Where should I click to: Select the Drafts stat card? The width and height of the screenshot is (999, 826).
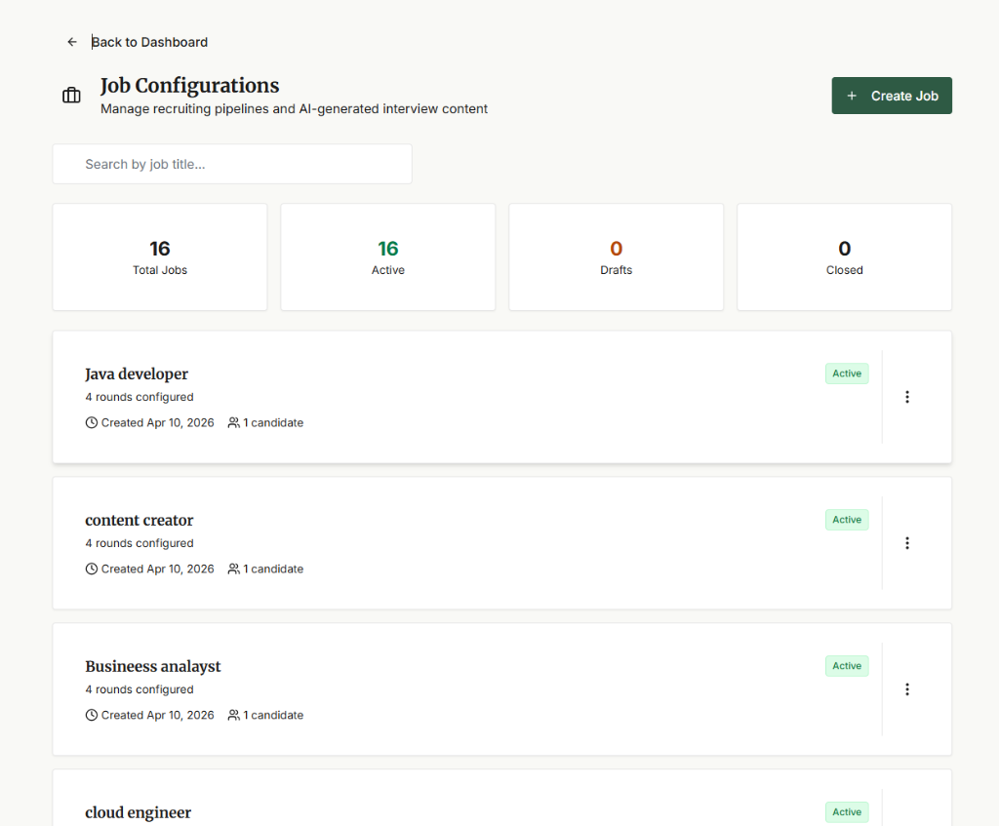[x=616, y=256]
